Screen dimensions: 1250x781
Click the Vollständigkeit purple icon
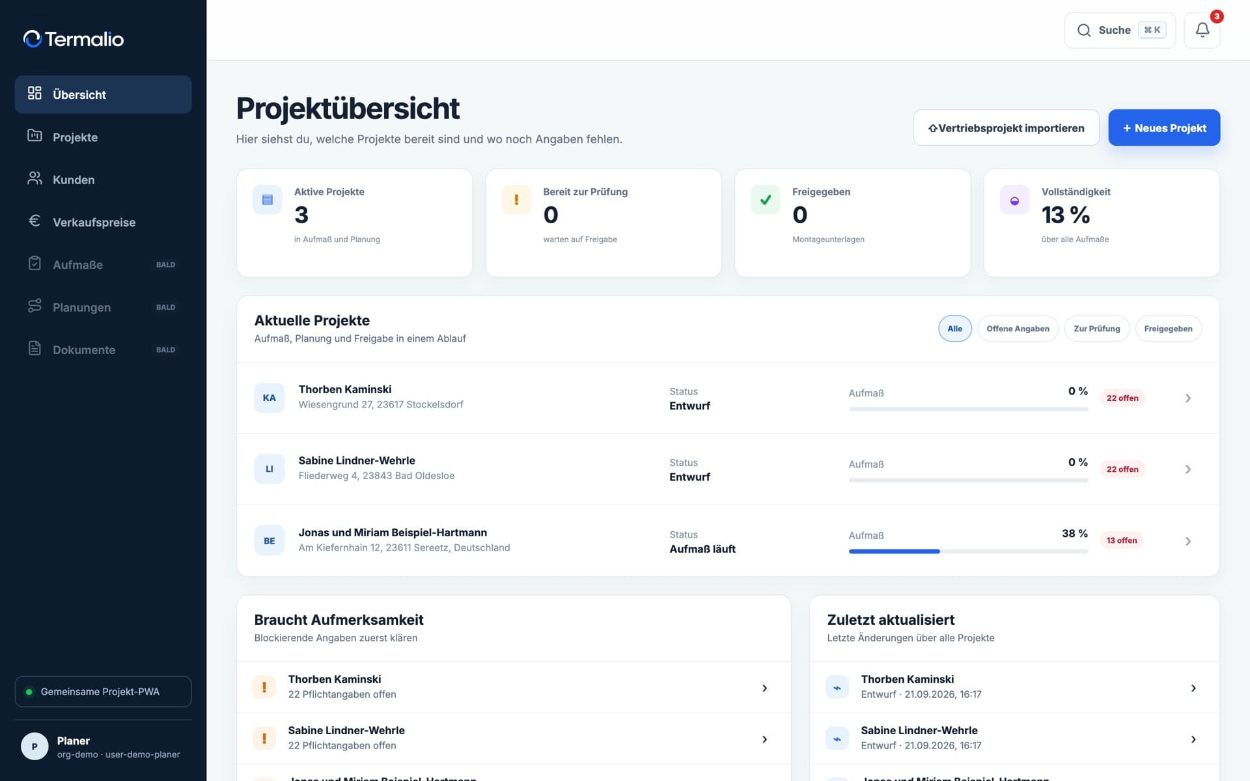(1014, 200)
